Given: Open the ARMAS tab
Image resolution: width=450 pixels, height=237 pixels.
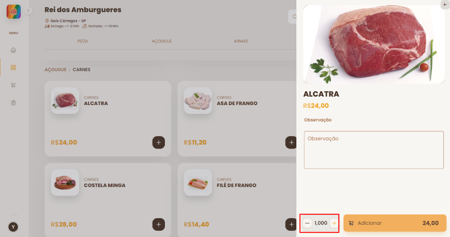Looking at the screenshot, I should (241, 41).
